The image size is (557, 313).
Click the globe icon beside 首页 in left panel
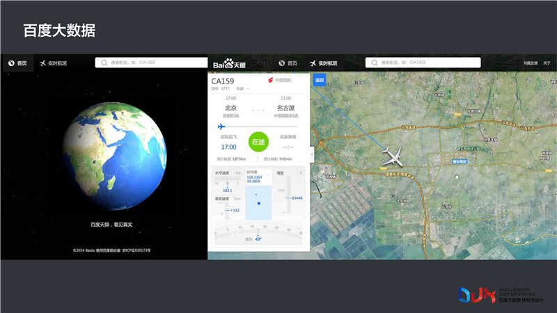(x=11, y=63)
